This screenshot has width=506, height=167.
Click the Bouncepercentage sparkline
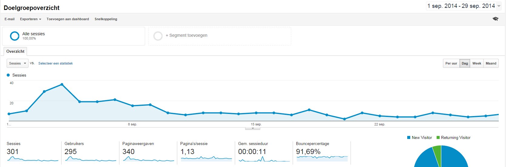coord(322,159)
